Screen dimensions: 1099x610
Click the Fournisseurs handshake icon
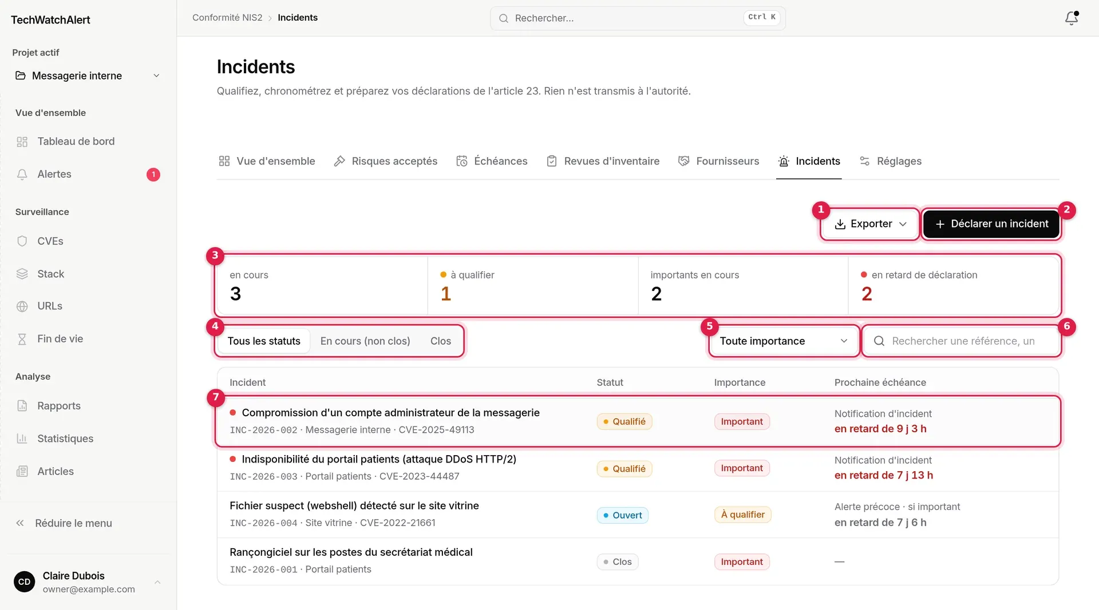click(x=683, y=161)
